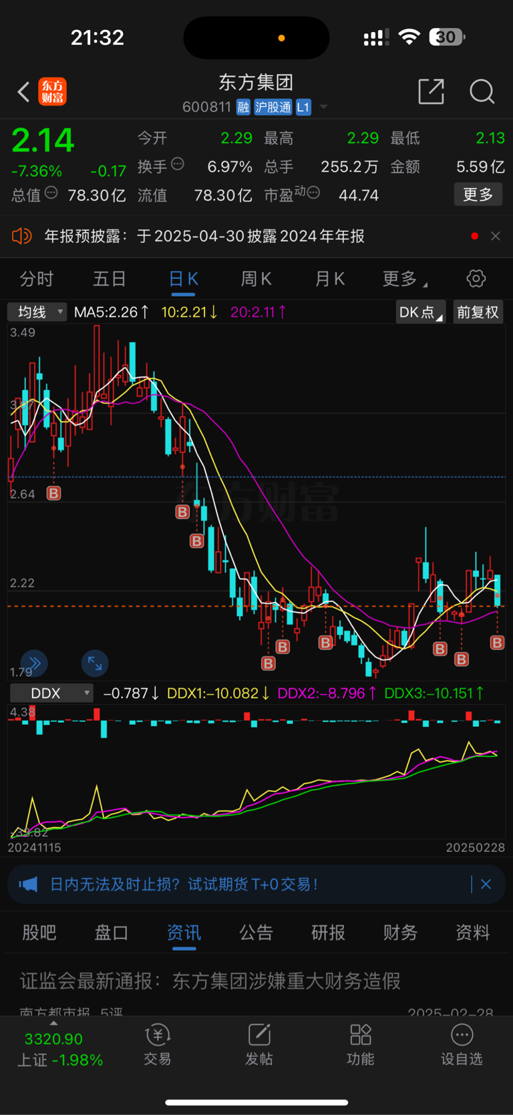Screen dimensions: 513x1115
Task: Open 市盈 info bubble icon
Action: click(313, 193)
